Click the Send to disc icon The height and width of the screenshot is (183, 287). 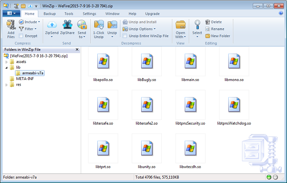coord(82,25)
